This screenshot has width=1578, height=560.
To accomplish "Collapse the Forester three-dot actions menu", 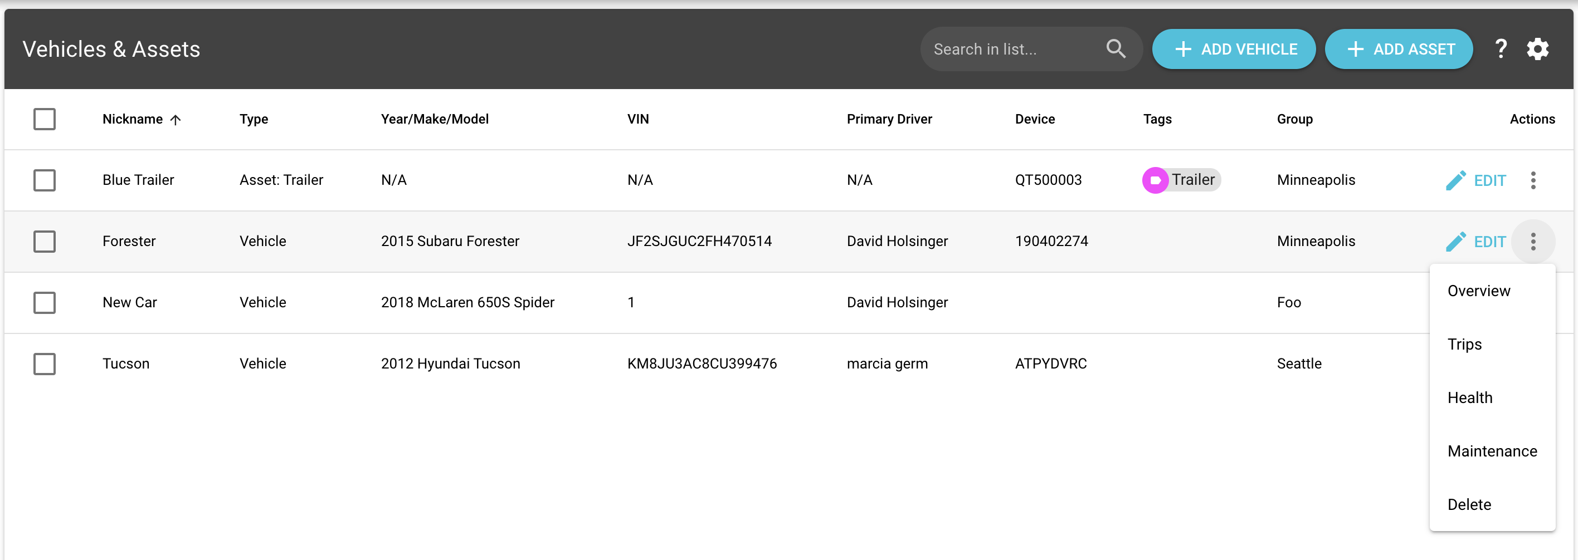I will (1533, 241).
